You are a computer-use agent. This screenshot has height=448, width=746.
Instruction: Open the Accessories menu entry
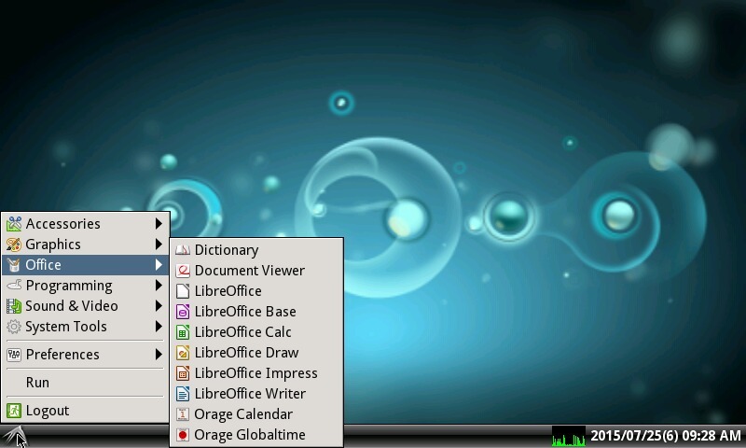tap(86, 224)
